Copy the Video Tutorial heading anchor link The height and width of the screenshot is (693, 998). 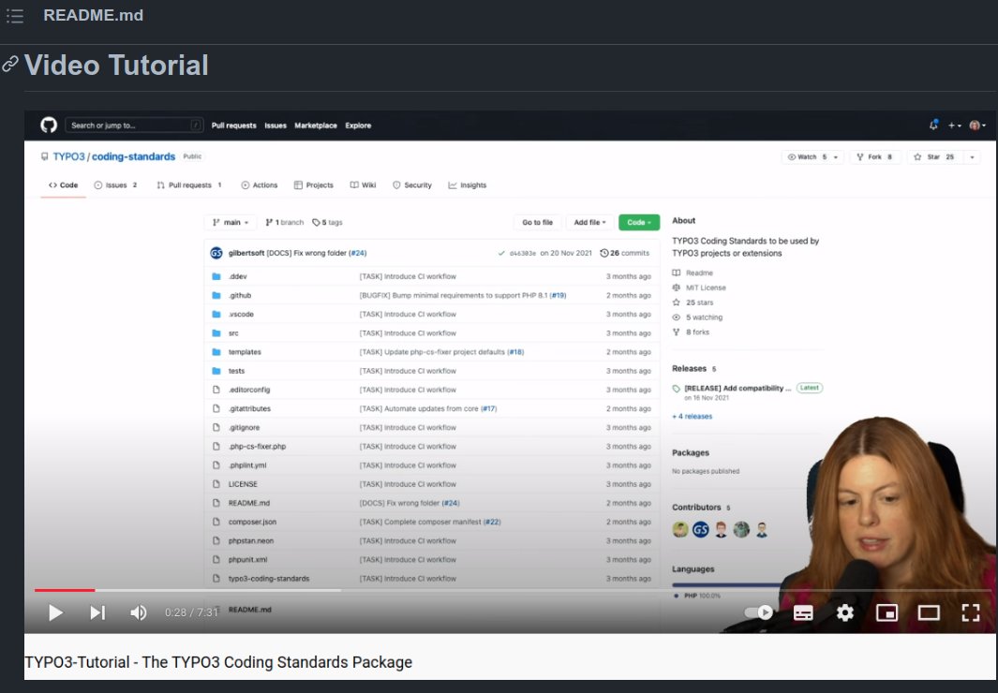click(10, 65)
